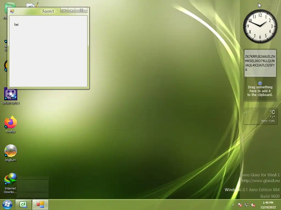281x210 pixels.
Task: Select the notepad-with-pencil desktop icon
Action: [x=32, y=5]
